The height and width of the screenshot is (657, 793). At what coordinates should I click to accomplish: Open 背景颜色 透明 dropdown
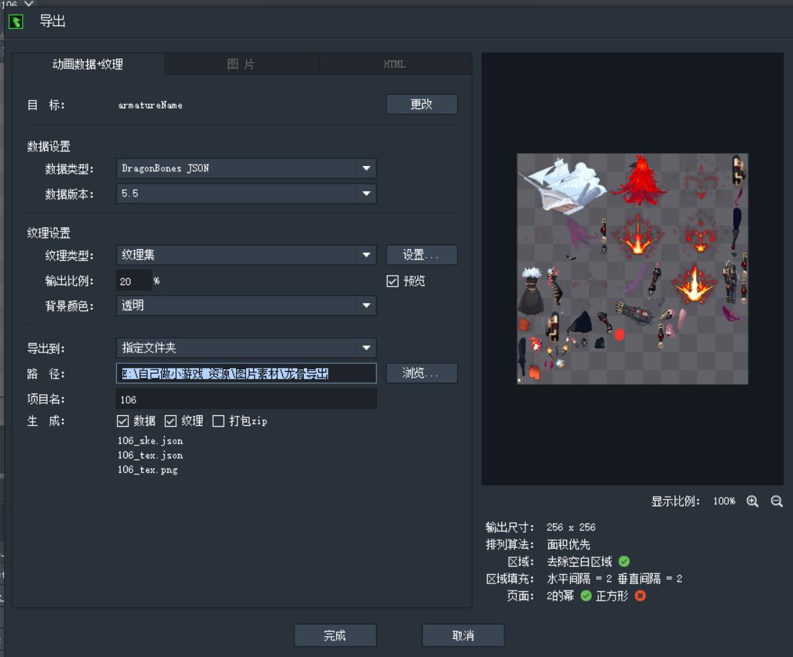click(246, 305)
